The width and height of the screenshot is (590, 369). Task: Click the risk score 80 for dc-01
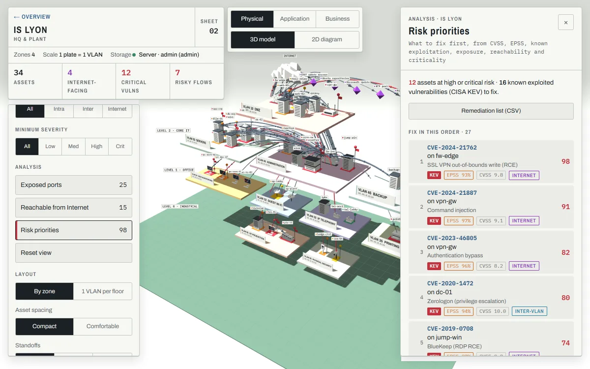coord(565,297)
